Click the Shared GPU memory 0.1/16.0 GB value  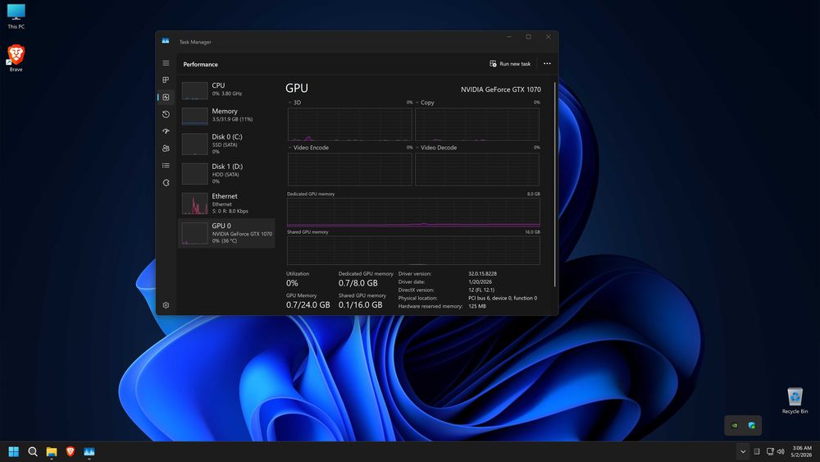pos(360,304)
